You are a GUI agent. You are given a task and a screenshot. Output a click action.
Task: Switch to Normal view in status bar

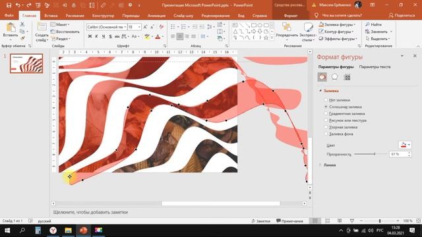tap(315, 221)
